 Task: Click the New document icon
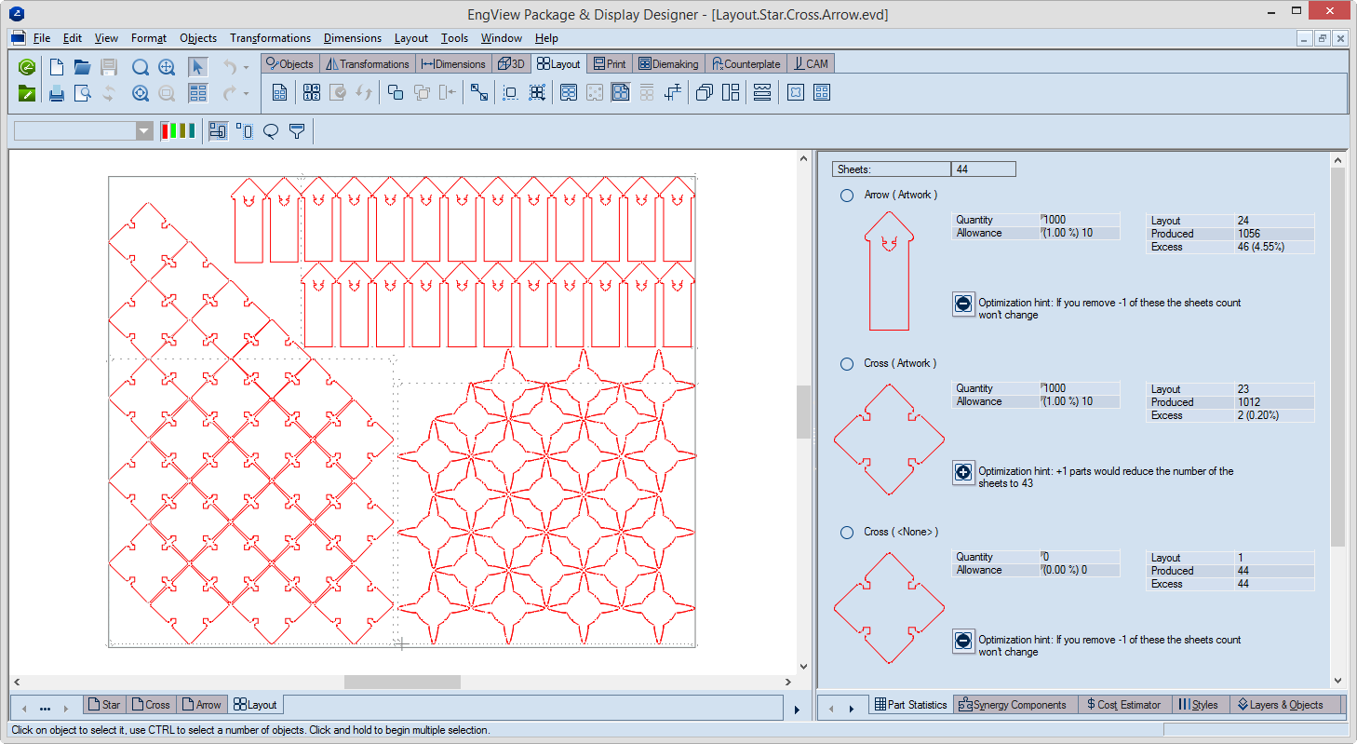click(57, 67)
